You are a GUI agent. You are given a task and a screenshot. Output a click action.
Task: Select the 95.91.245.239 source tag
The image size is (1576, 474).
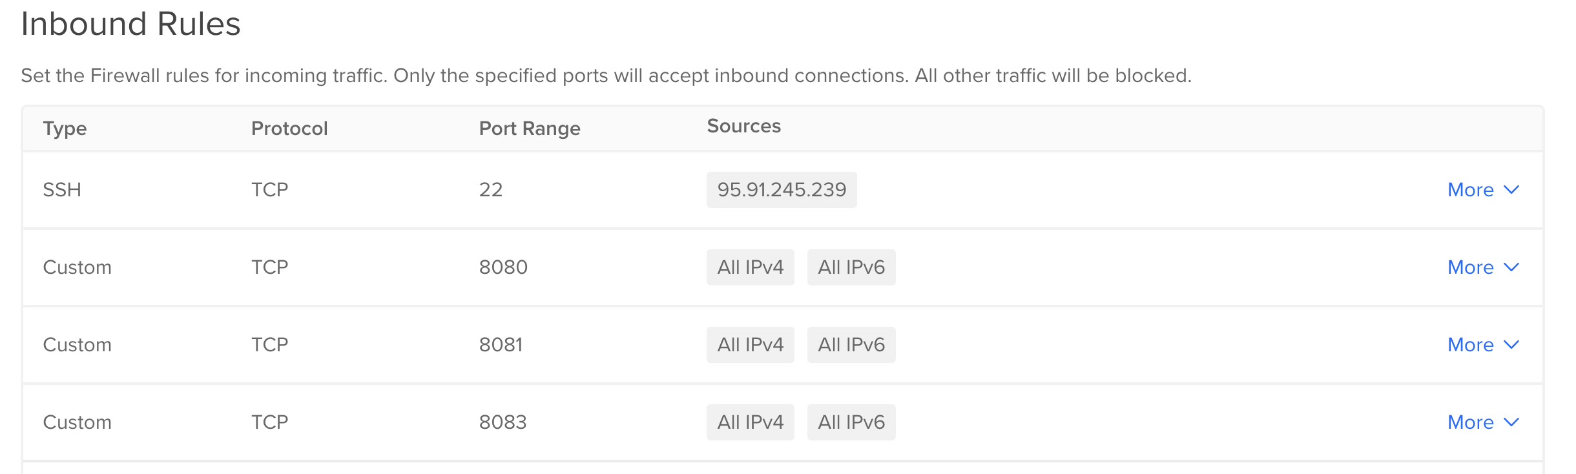click(782, 190)
